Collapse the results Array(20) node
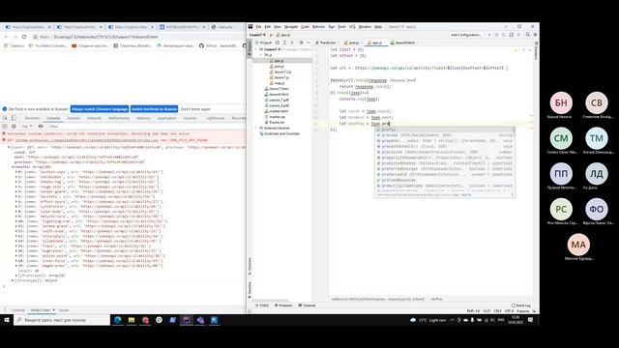This screenshot has height=348, width=619. (13, 167)
